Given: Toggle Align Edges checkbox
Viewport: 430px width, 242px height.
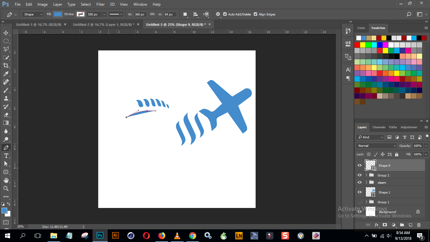Looking at the screenshot, I should pyautogui.click(x=255, y=14).
